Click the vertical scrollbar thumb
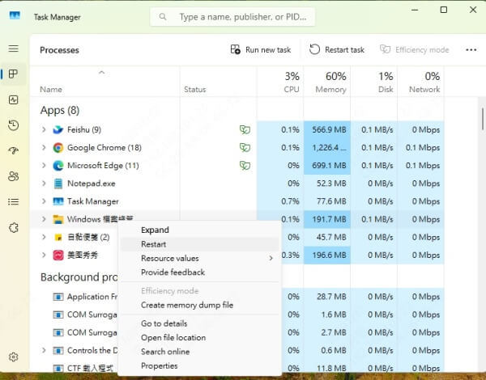This screenshot has height=380, width=486. click(x=482, y=119)
